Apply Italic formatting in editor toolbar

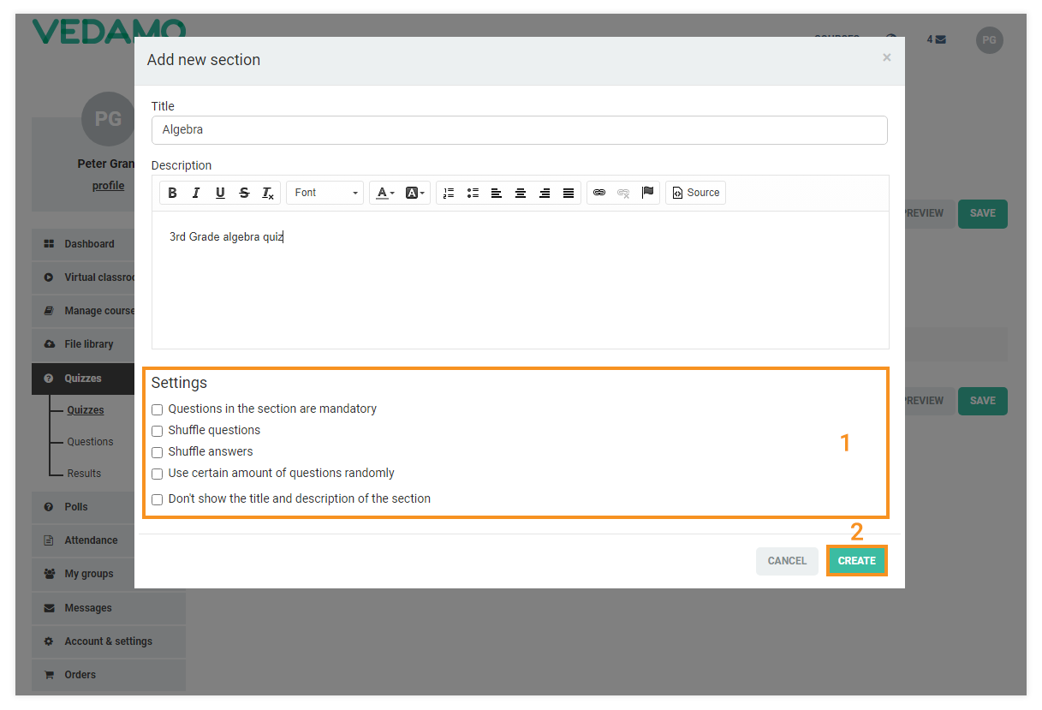pos(196,193)
